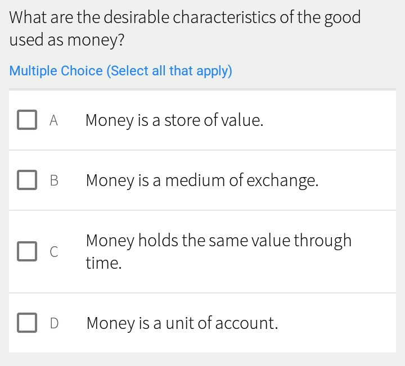Screen dimensions: 405x366
Task: Click the 'Multiple Choice' blue label
Action: [56, 71]
